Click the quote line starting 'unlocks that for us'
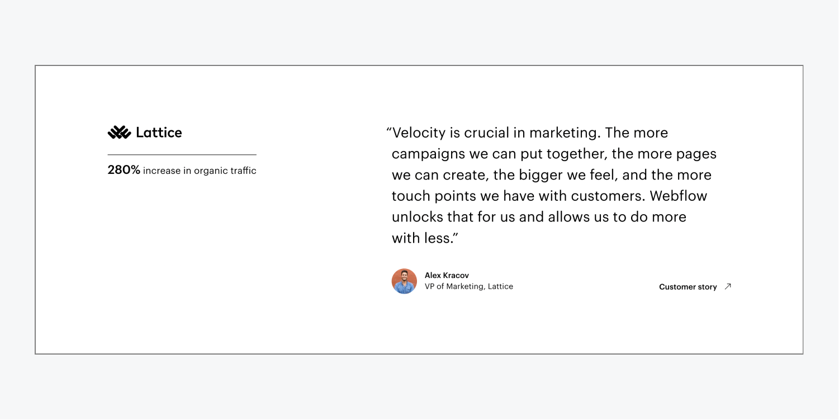Viewport: 839px width, 420px height. pos(538,217)
